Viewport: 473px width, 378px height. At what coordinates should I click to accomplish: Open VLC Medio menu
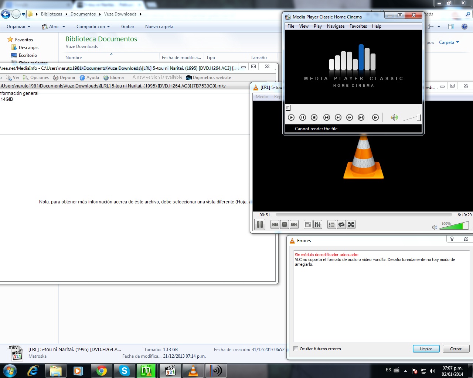pos(262,97)
